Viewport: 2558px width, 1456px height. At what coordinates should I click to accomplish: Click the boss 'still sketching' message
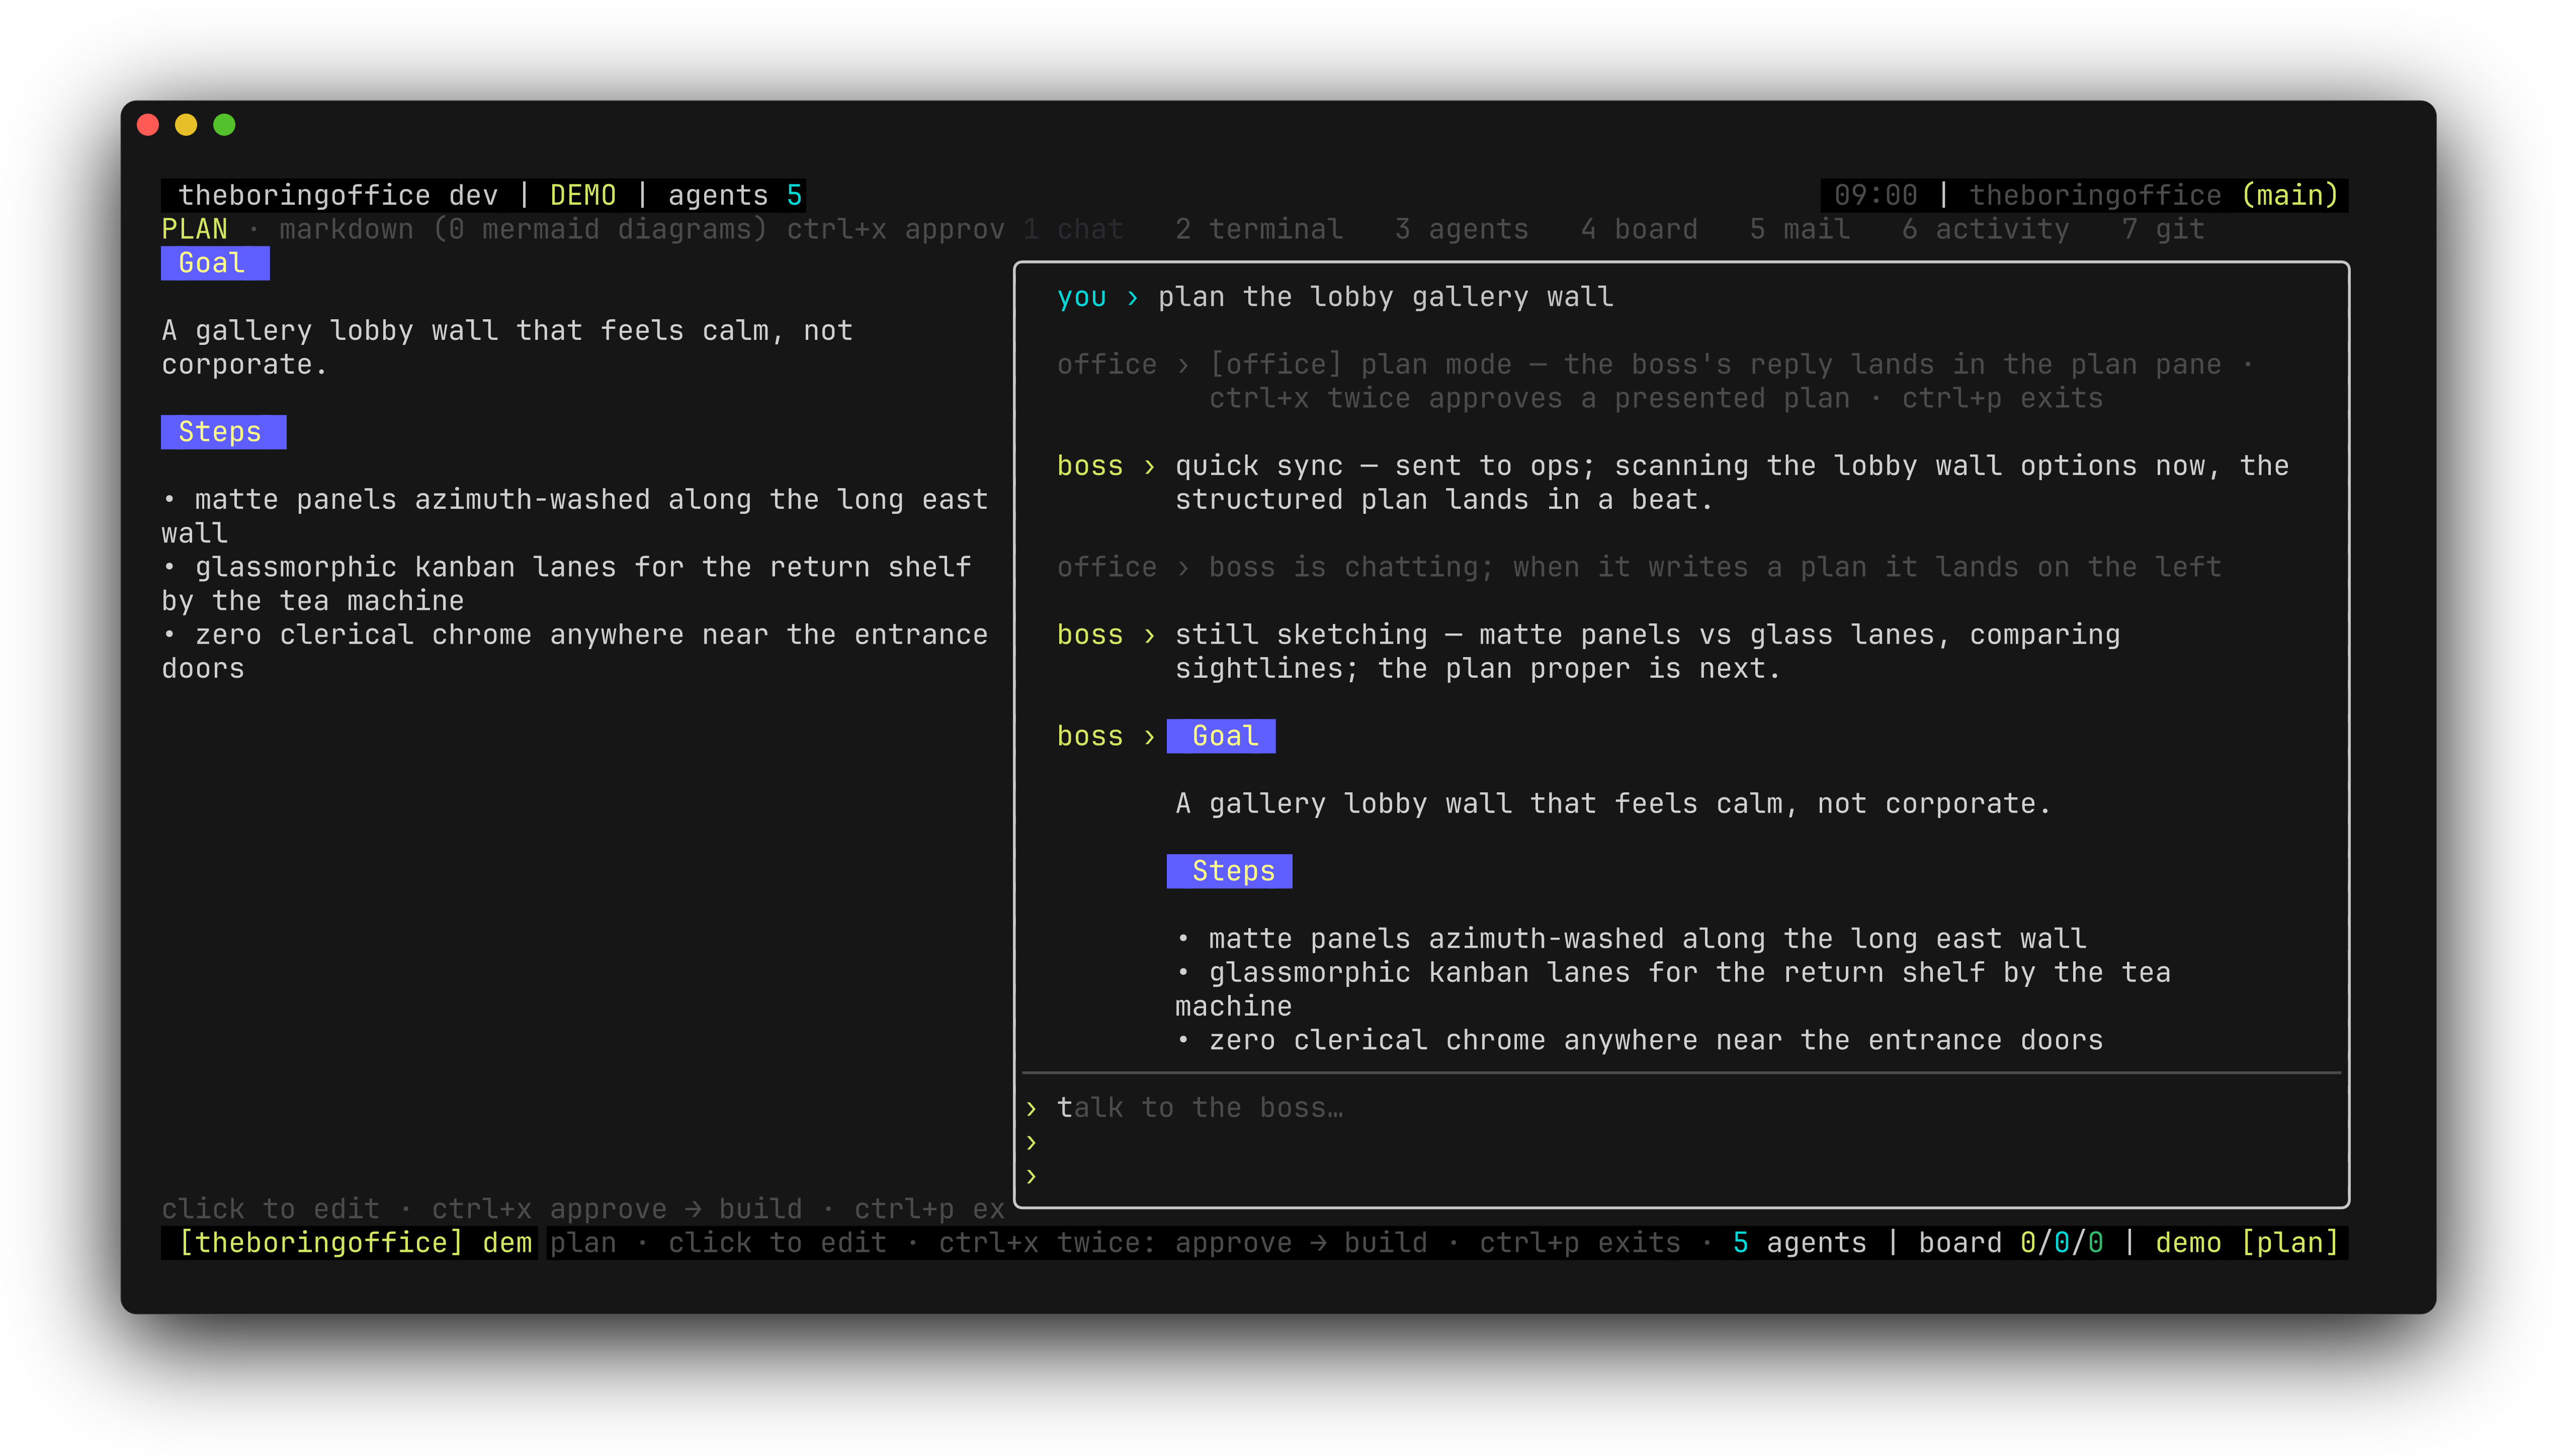tap(1589, 651)
